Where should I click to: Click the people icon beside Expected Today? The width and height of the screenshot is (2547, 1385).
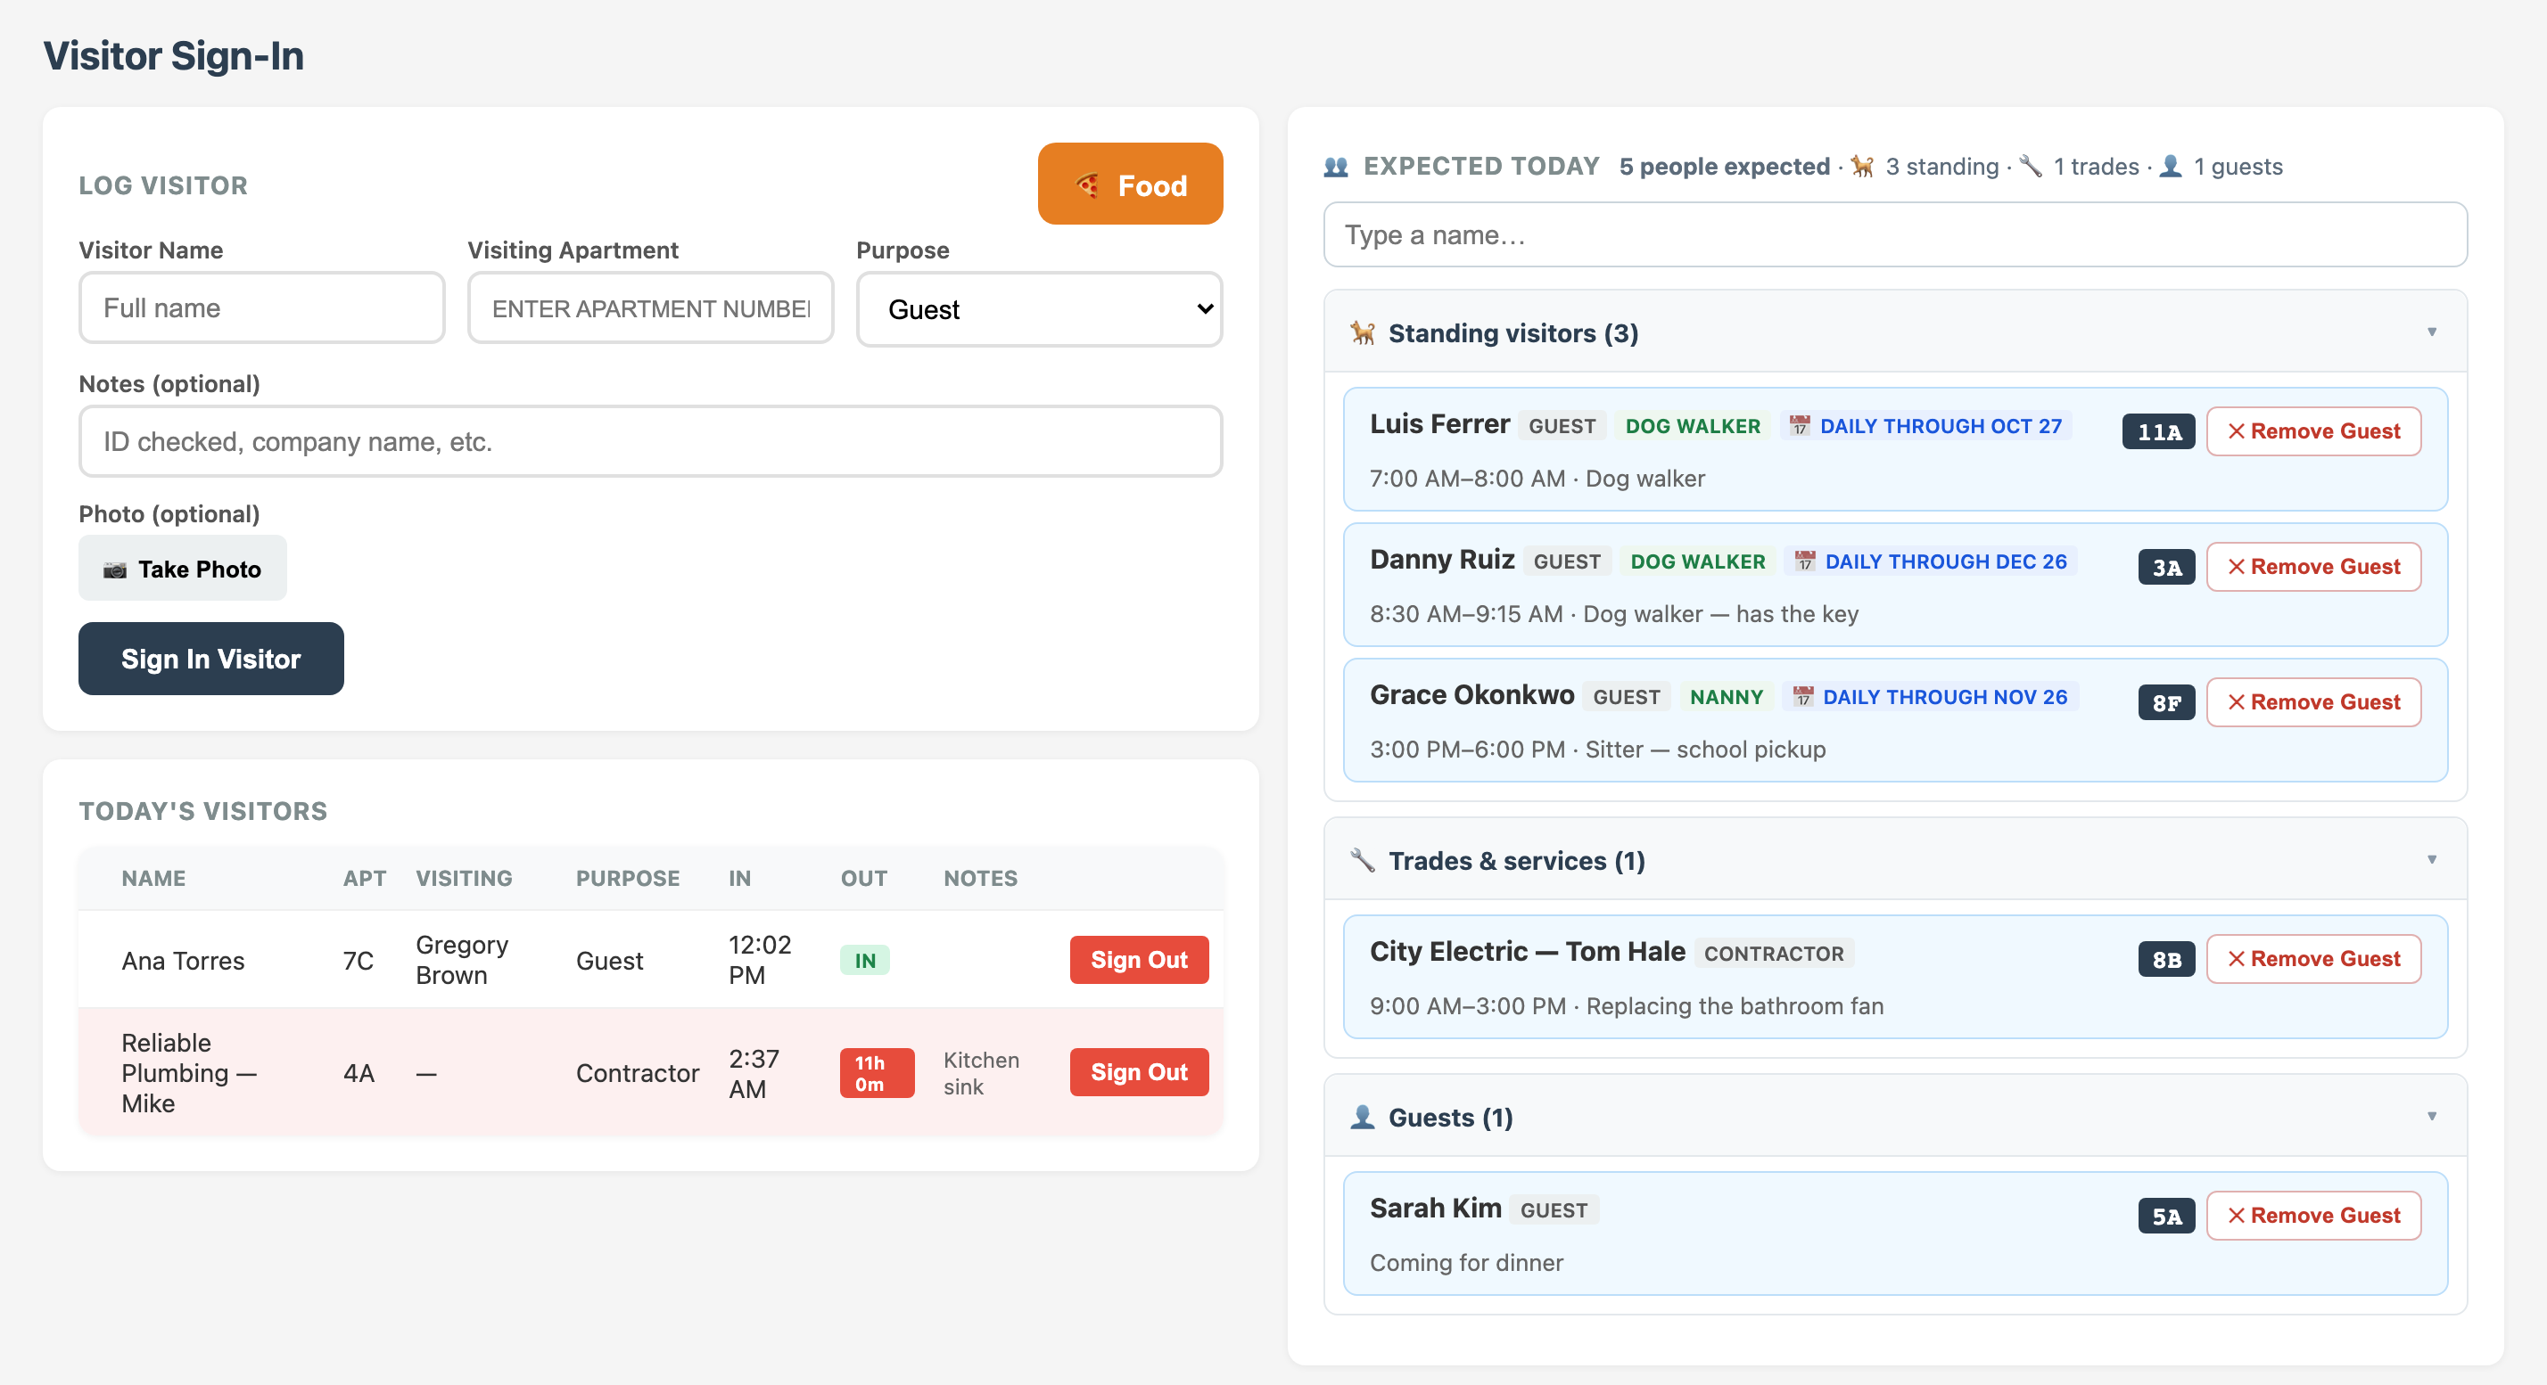point(1336,166)
